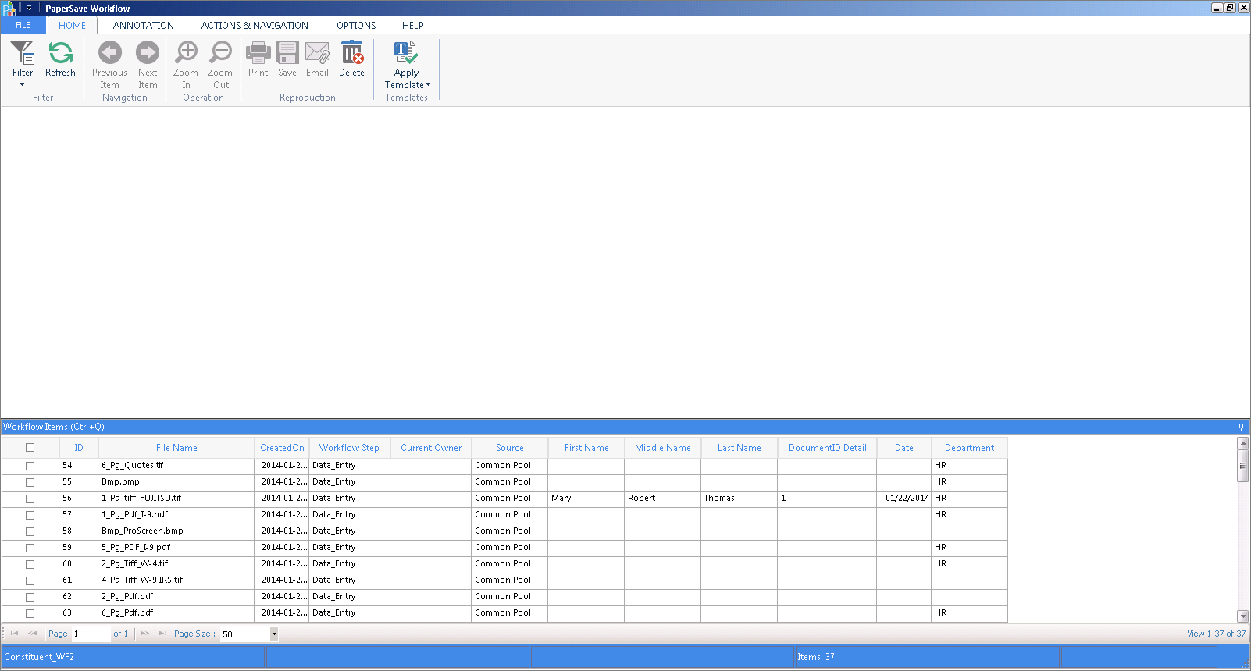The width and height of the screenshot is (1251, 671).
Task: Sort by Source column header
Action: (510, 448)
